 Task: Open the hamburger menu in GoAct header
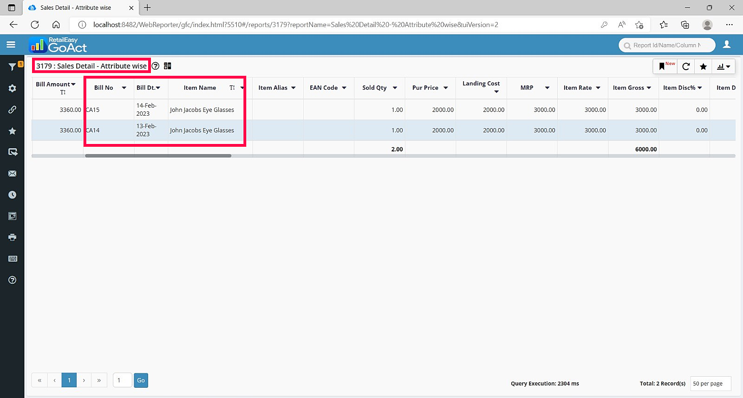(11, 45)
